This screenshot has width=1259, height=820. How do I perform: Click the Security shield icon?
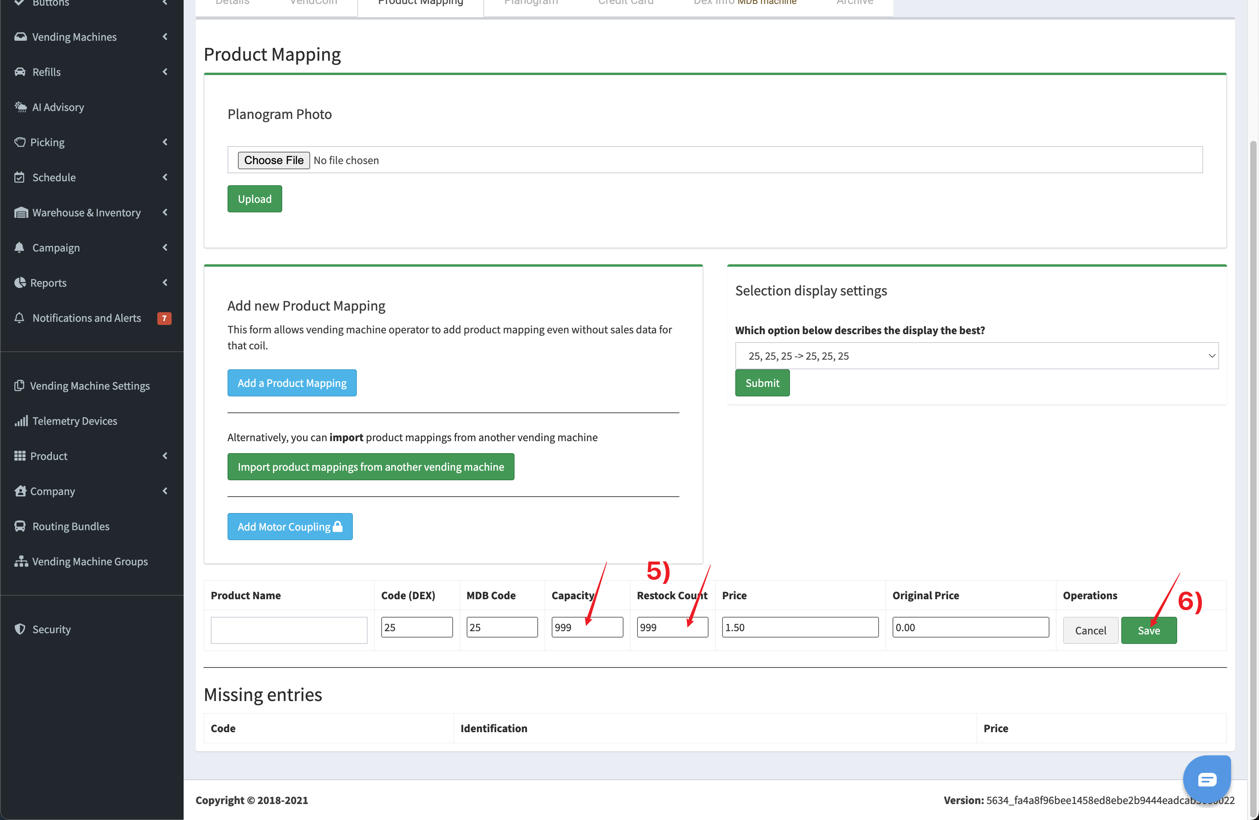coord(20,629)
